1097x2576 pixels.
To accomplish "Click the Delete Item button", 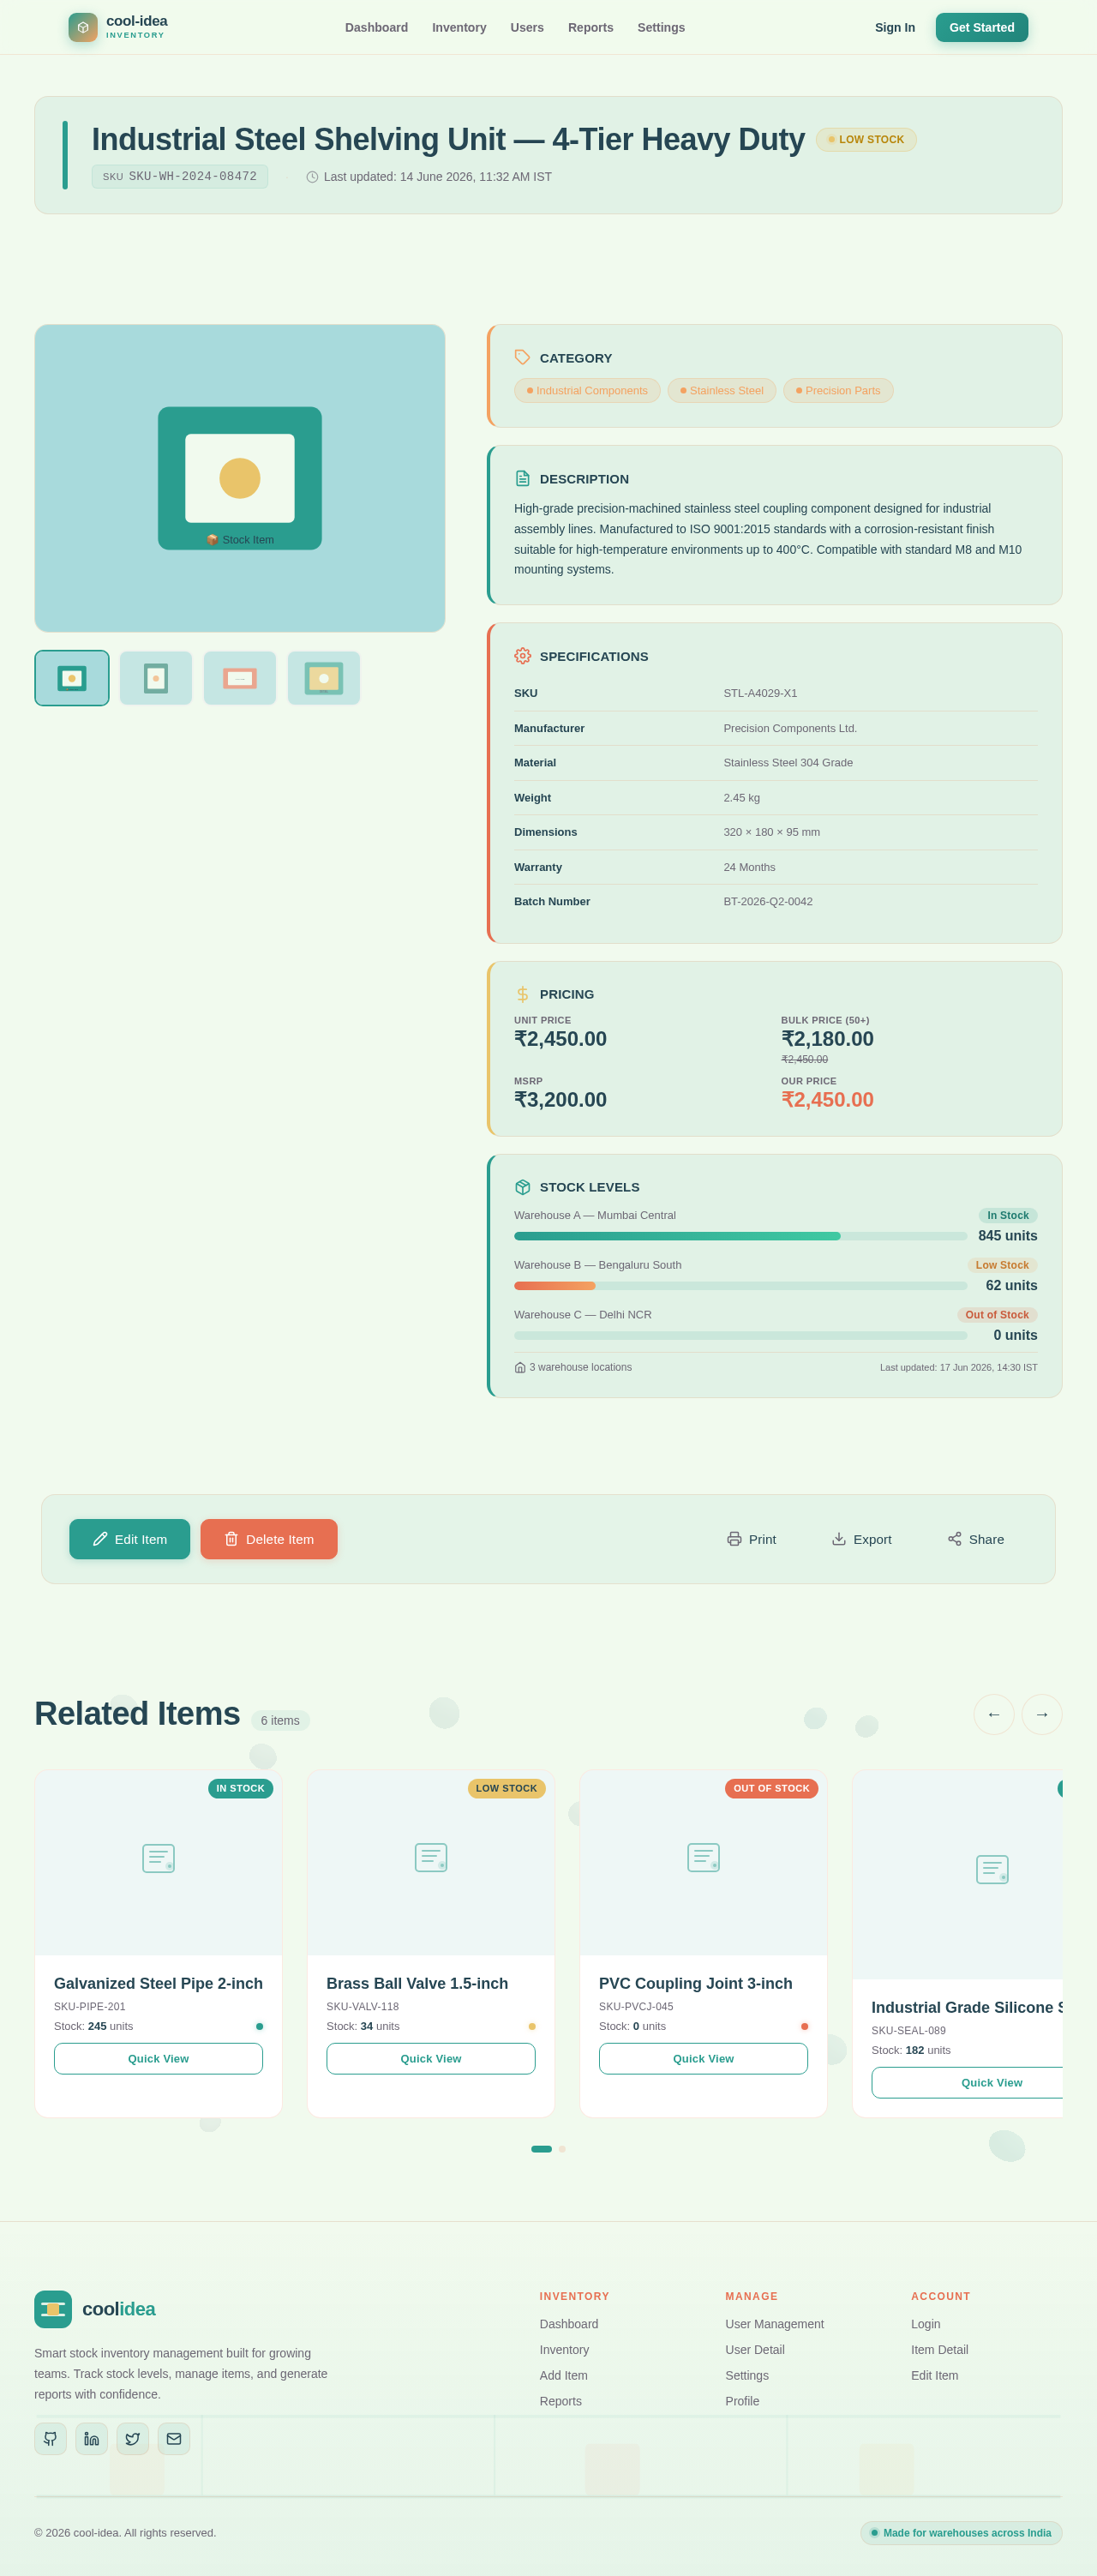I will click(x=269, y=1539).
